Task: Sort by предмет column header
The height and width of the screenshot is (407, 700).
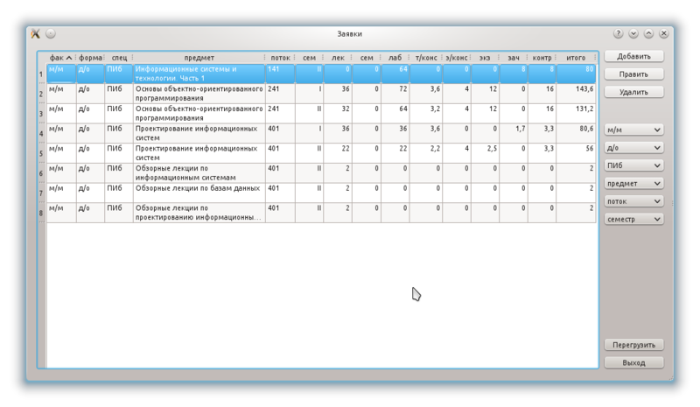Action: tap(199, 58)
